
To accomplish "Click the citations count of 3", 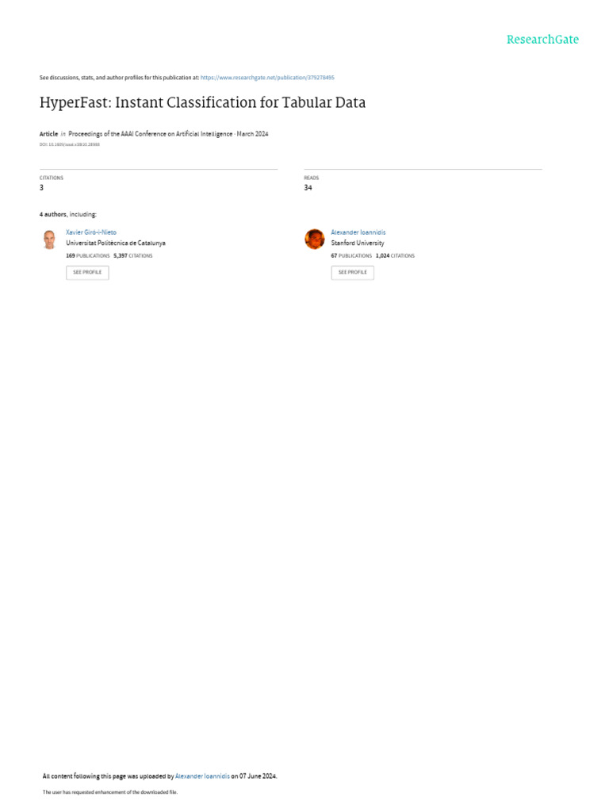I will [41, 187].
